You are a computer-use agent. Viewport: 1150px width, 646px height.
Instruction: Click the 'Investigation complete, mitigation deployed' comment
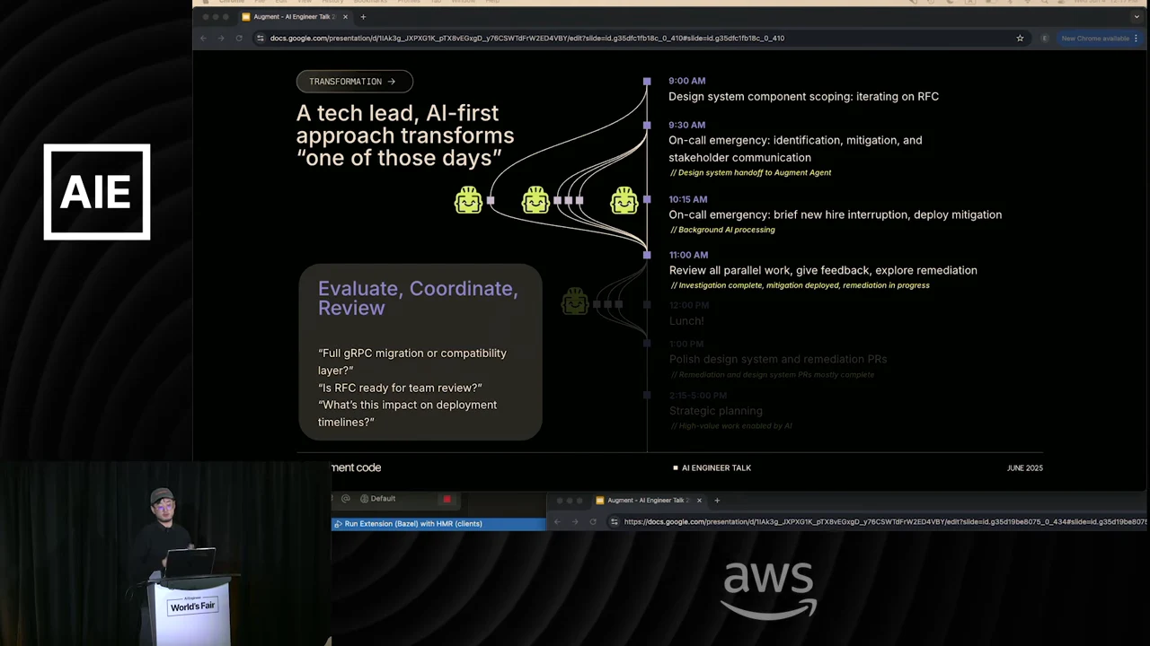point(800,285)
